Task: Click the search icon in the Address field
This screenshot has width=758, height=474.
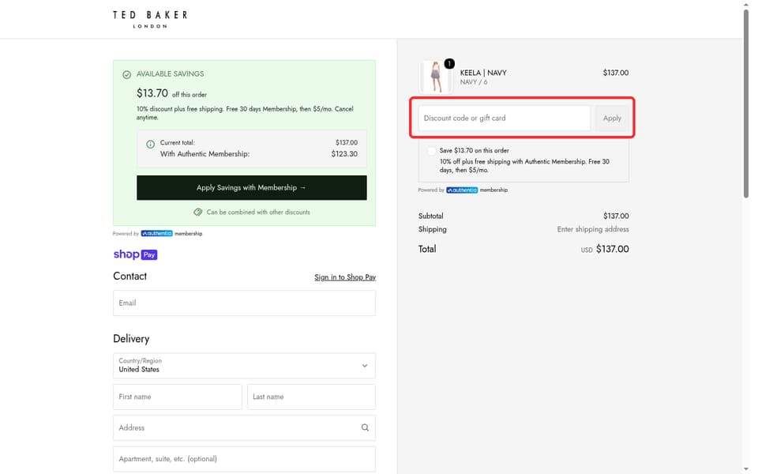Action: pos(365,427)
